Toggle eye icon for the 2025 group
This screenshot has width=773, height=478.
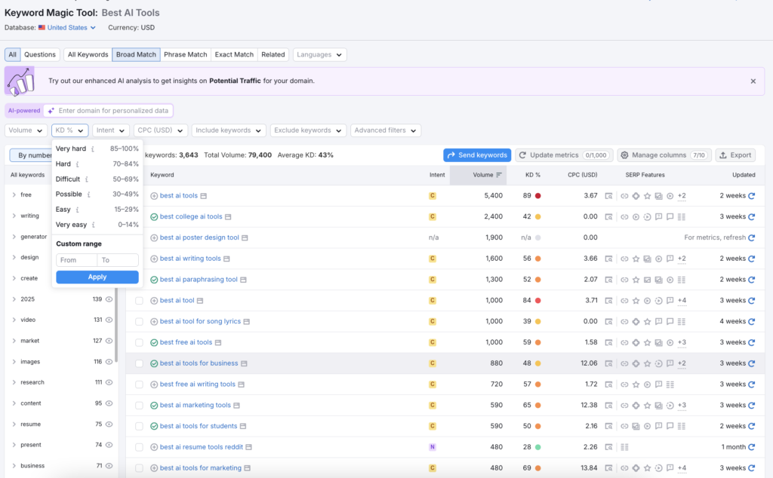[109, 299]
